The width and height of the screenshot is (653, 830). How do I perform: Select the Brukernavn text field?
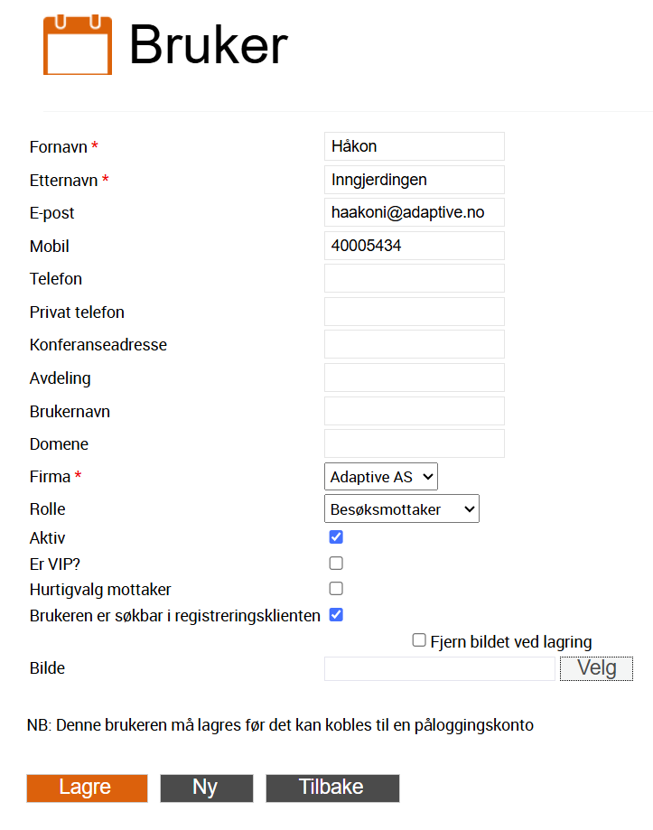click(415, 411)
